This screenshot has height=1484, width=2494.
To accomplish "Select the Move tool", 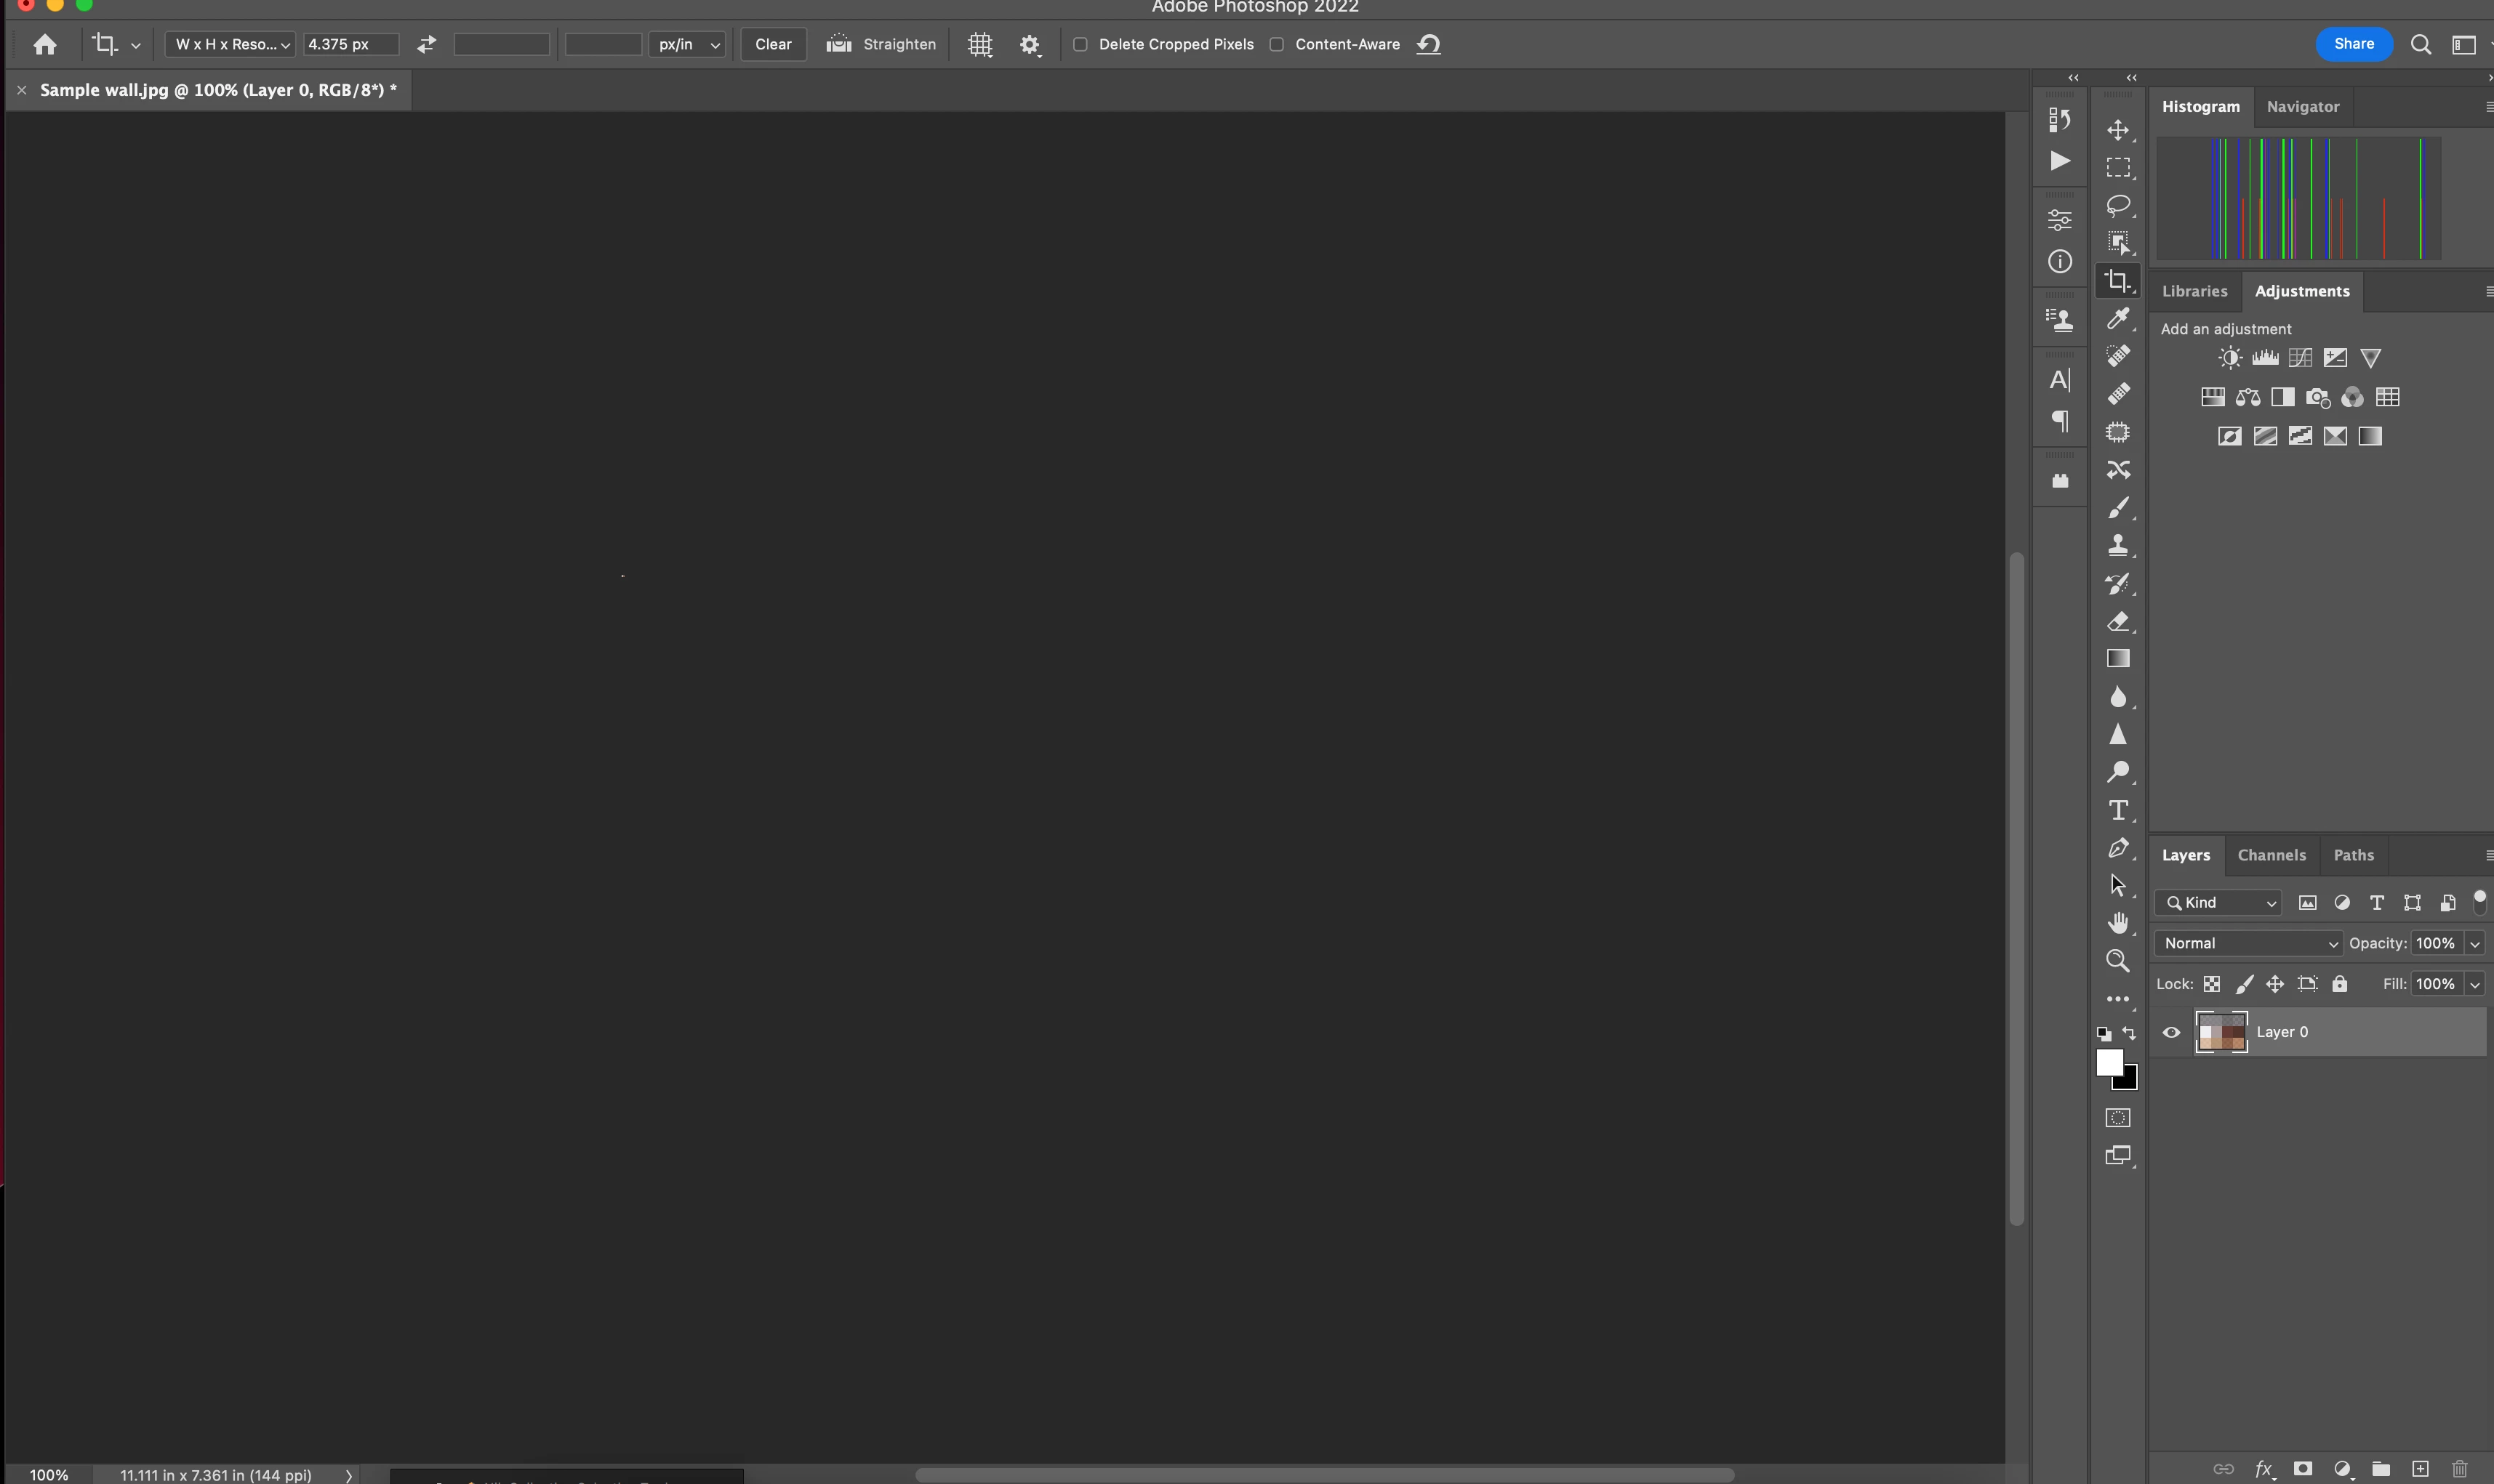I will [2118, 130].
